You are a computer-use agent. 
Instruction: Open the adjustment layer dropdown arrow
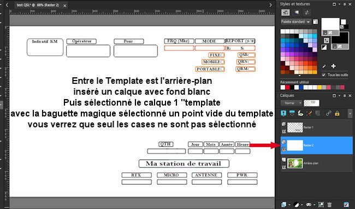pyautogui.click(x=302, y=205)
